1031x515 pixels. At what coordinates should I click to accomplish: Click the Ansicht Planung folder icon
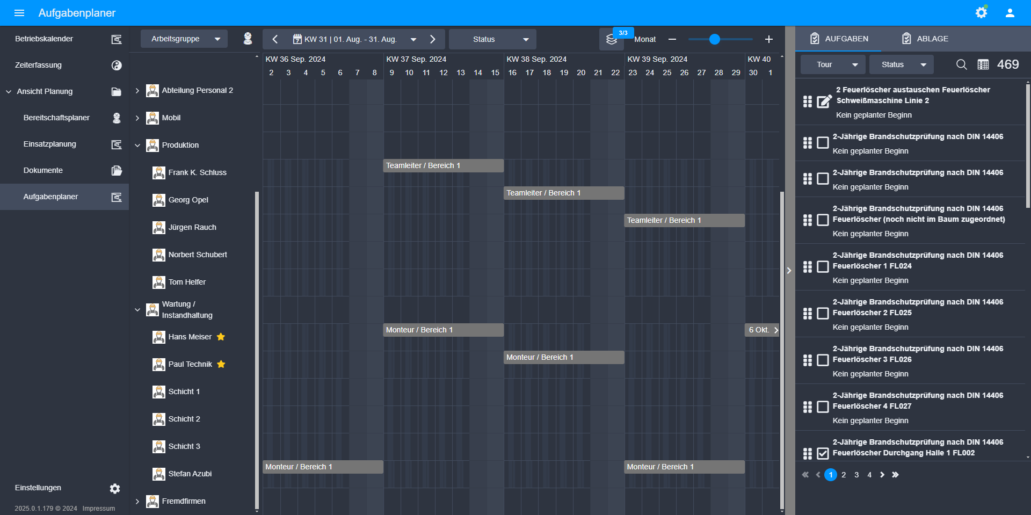coord(117,92)
